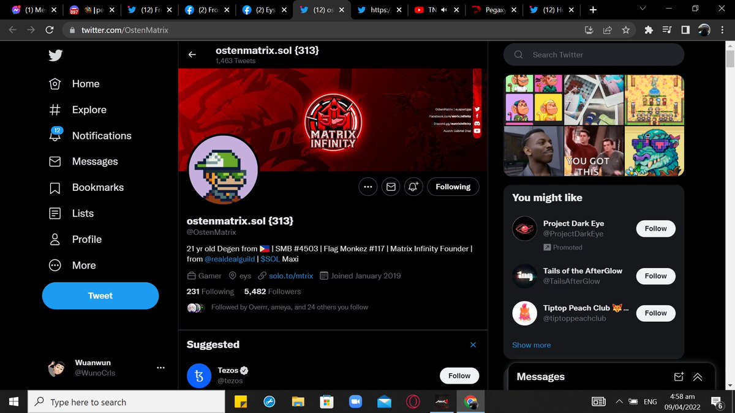Share this page from the address bar
The width and height of the screenshot is (735, 413).
[608, 29]
